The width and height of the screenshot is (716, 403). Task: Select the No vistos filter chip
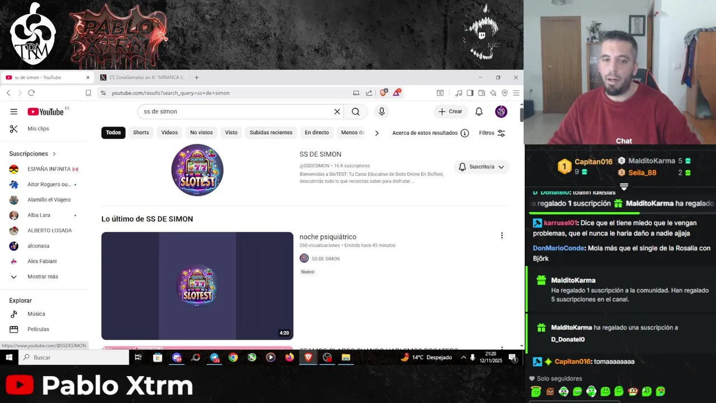(201, 133)
